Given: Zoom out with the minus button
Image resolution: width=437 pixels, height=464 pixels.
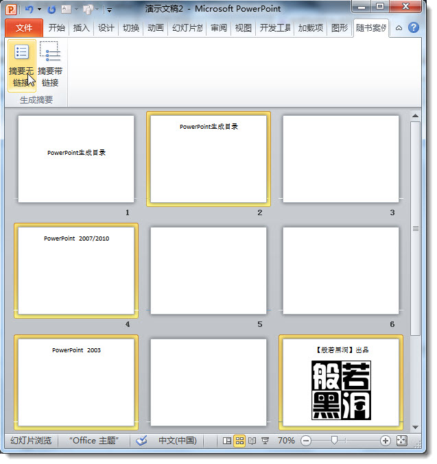Looking at the screenshot, I should [306, 441].
